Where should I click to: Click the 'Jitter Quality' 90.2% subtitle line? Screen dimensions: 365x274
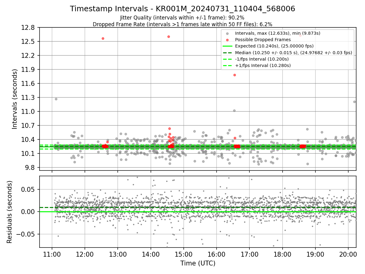pos(182,18)
